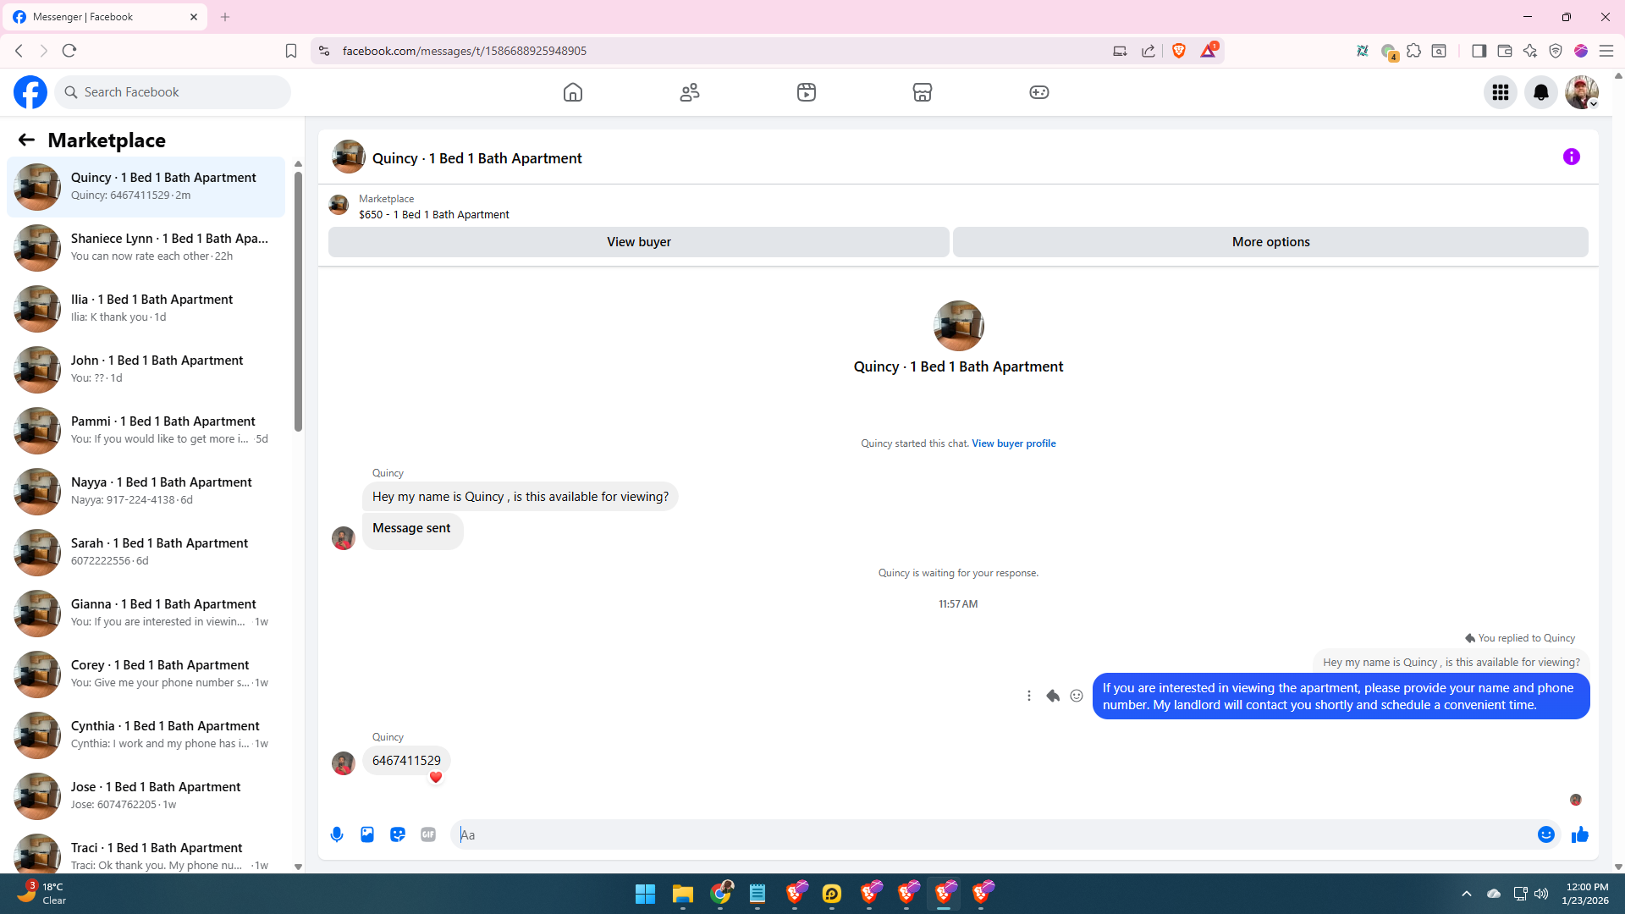Open the Facebook Home tab
The image size is (1625, 914).
(x=573, y=92)
